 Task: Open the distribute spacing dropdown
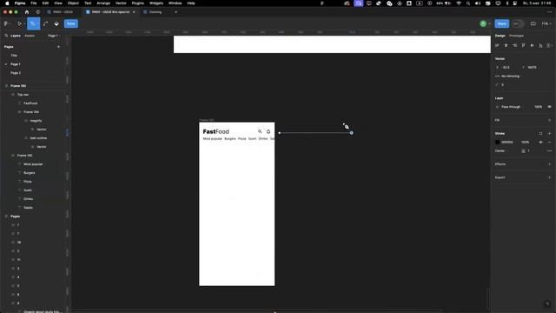549,45
